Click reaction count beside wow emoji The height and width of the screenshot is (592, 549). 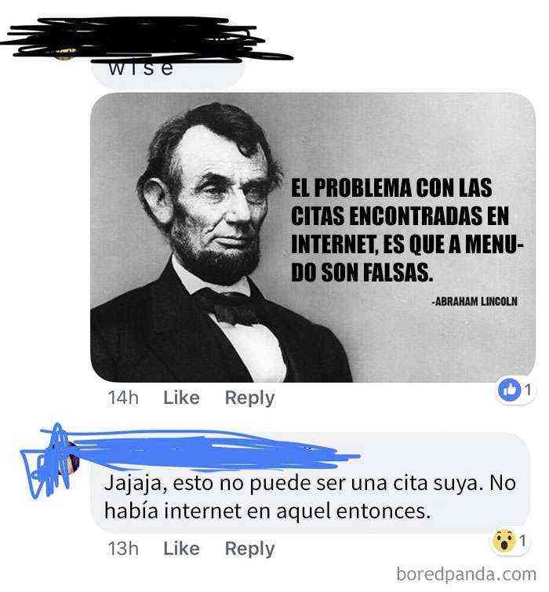[522, 541]
